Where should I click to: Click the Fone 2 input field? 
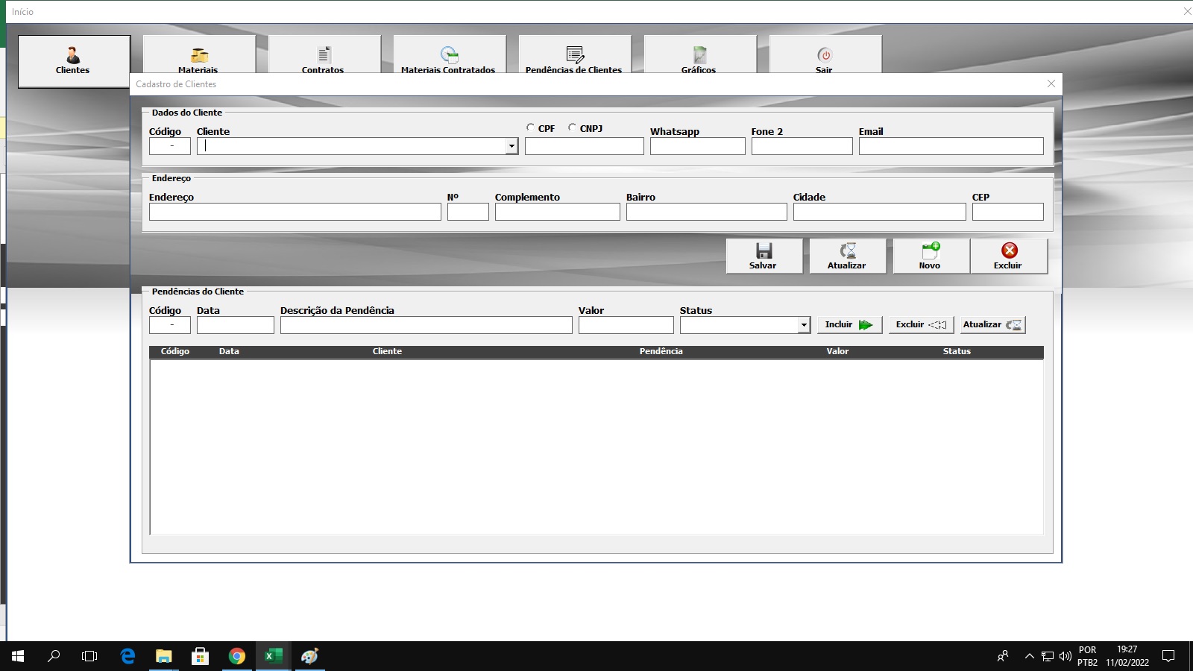coord(802,146)
